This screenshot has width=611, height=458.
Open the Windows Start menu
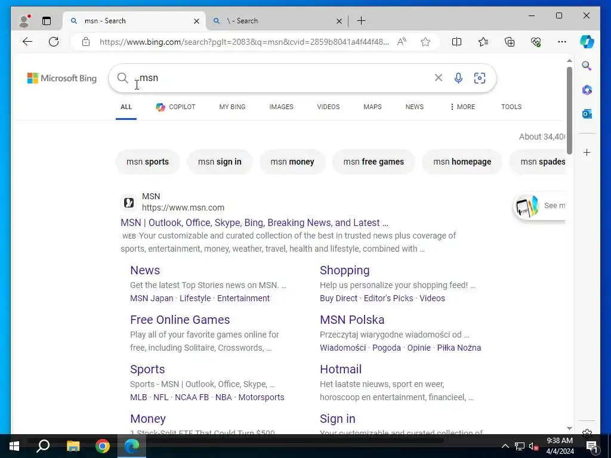(14, 446)
